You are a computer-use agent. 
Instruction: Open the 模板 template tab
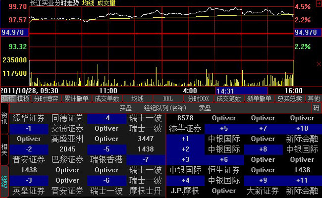(23, 99)
